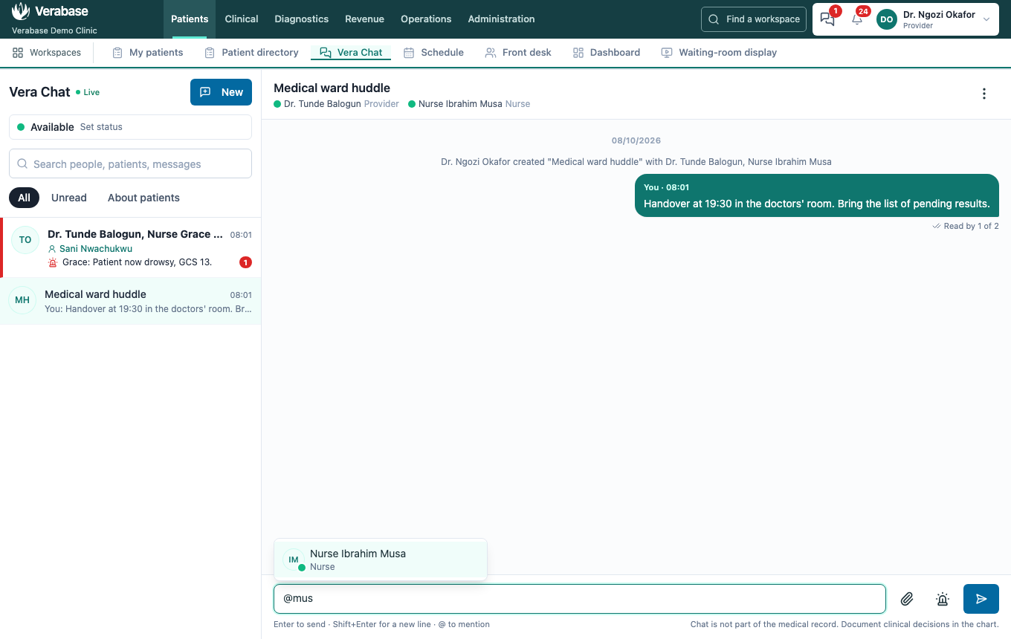Click the Find a workspace button
Image resolution: width=1011 pixels, height=639 pixels.
[x=754, y=19]
